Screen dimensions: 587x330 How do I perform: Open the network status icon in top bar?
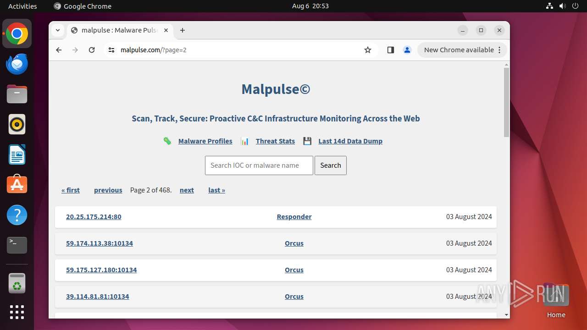pyautogui.click(x=549, y=6)
